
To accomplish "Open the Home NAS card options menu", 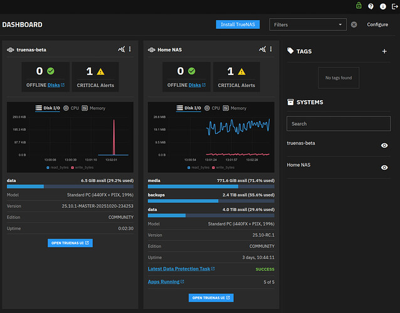I will point(271,49).
